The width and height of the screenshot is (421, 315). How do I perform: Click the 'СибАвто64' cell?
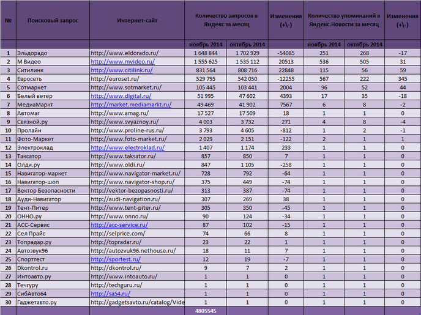point(53,294)
